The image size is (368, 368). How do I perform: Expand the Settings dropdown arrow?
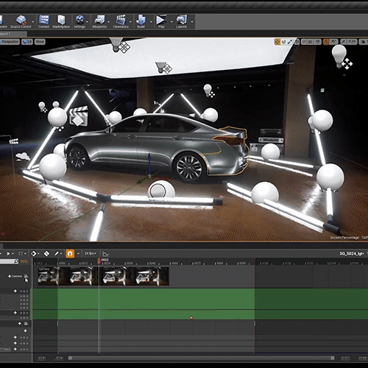(x=87, y=22)
